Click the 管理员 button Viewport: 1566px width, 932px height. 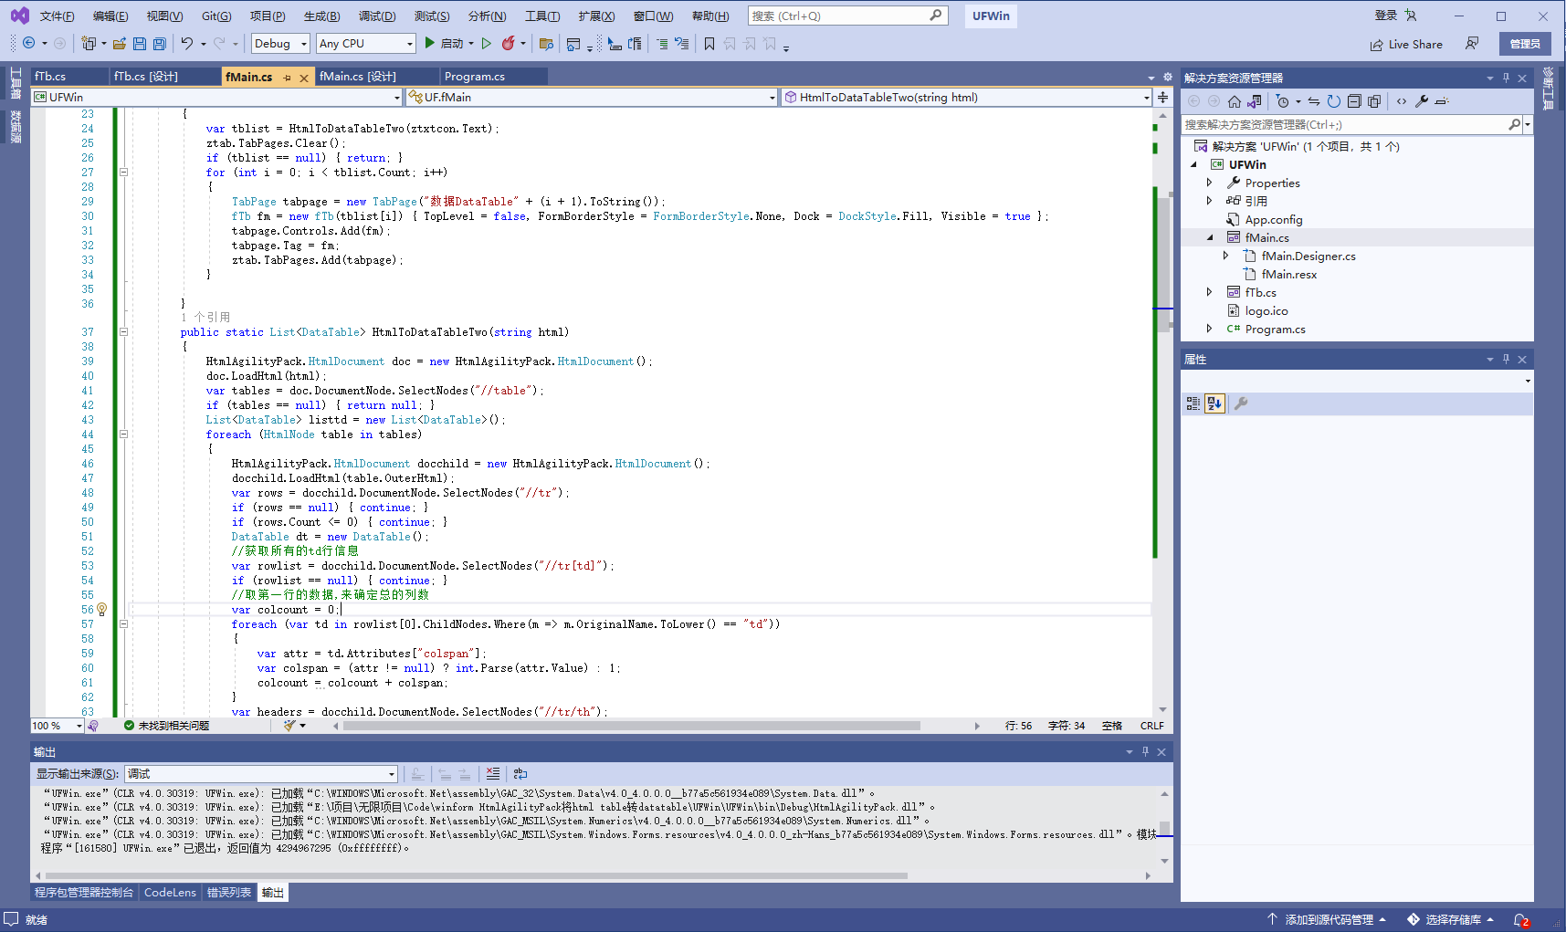[x=1525, y=44]
